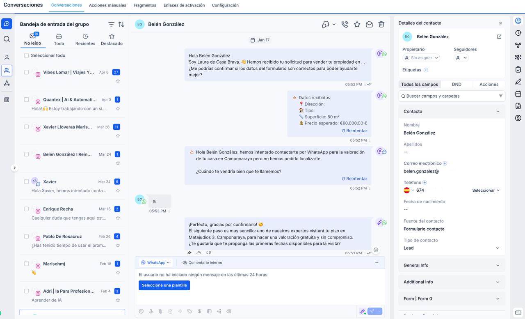Screen dimensions: 525x319
Task: Open the calendar panel on the right sidebar
Action: pos(518,94)
